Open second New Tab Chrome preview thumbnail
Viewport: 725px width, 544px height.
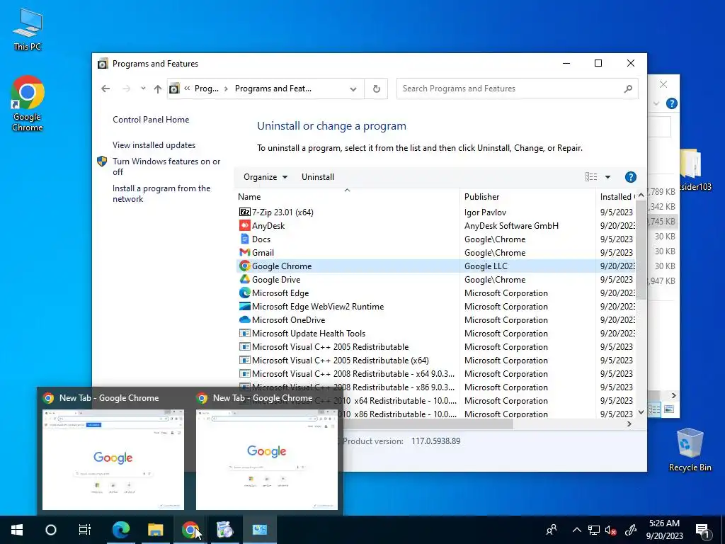click(267, 459)
